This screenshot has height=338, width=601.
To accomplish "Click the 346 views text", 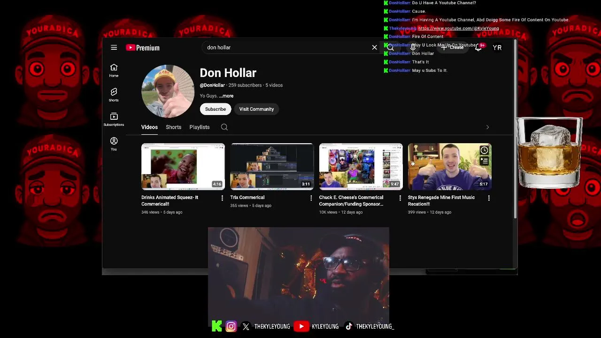I will coord(150,212).
